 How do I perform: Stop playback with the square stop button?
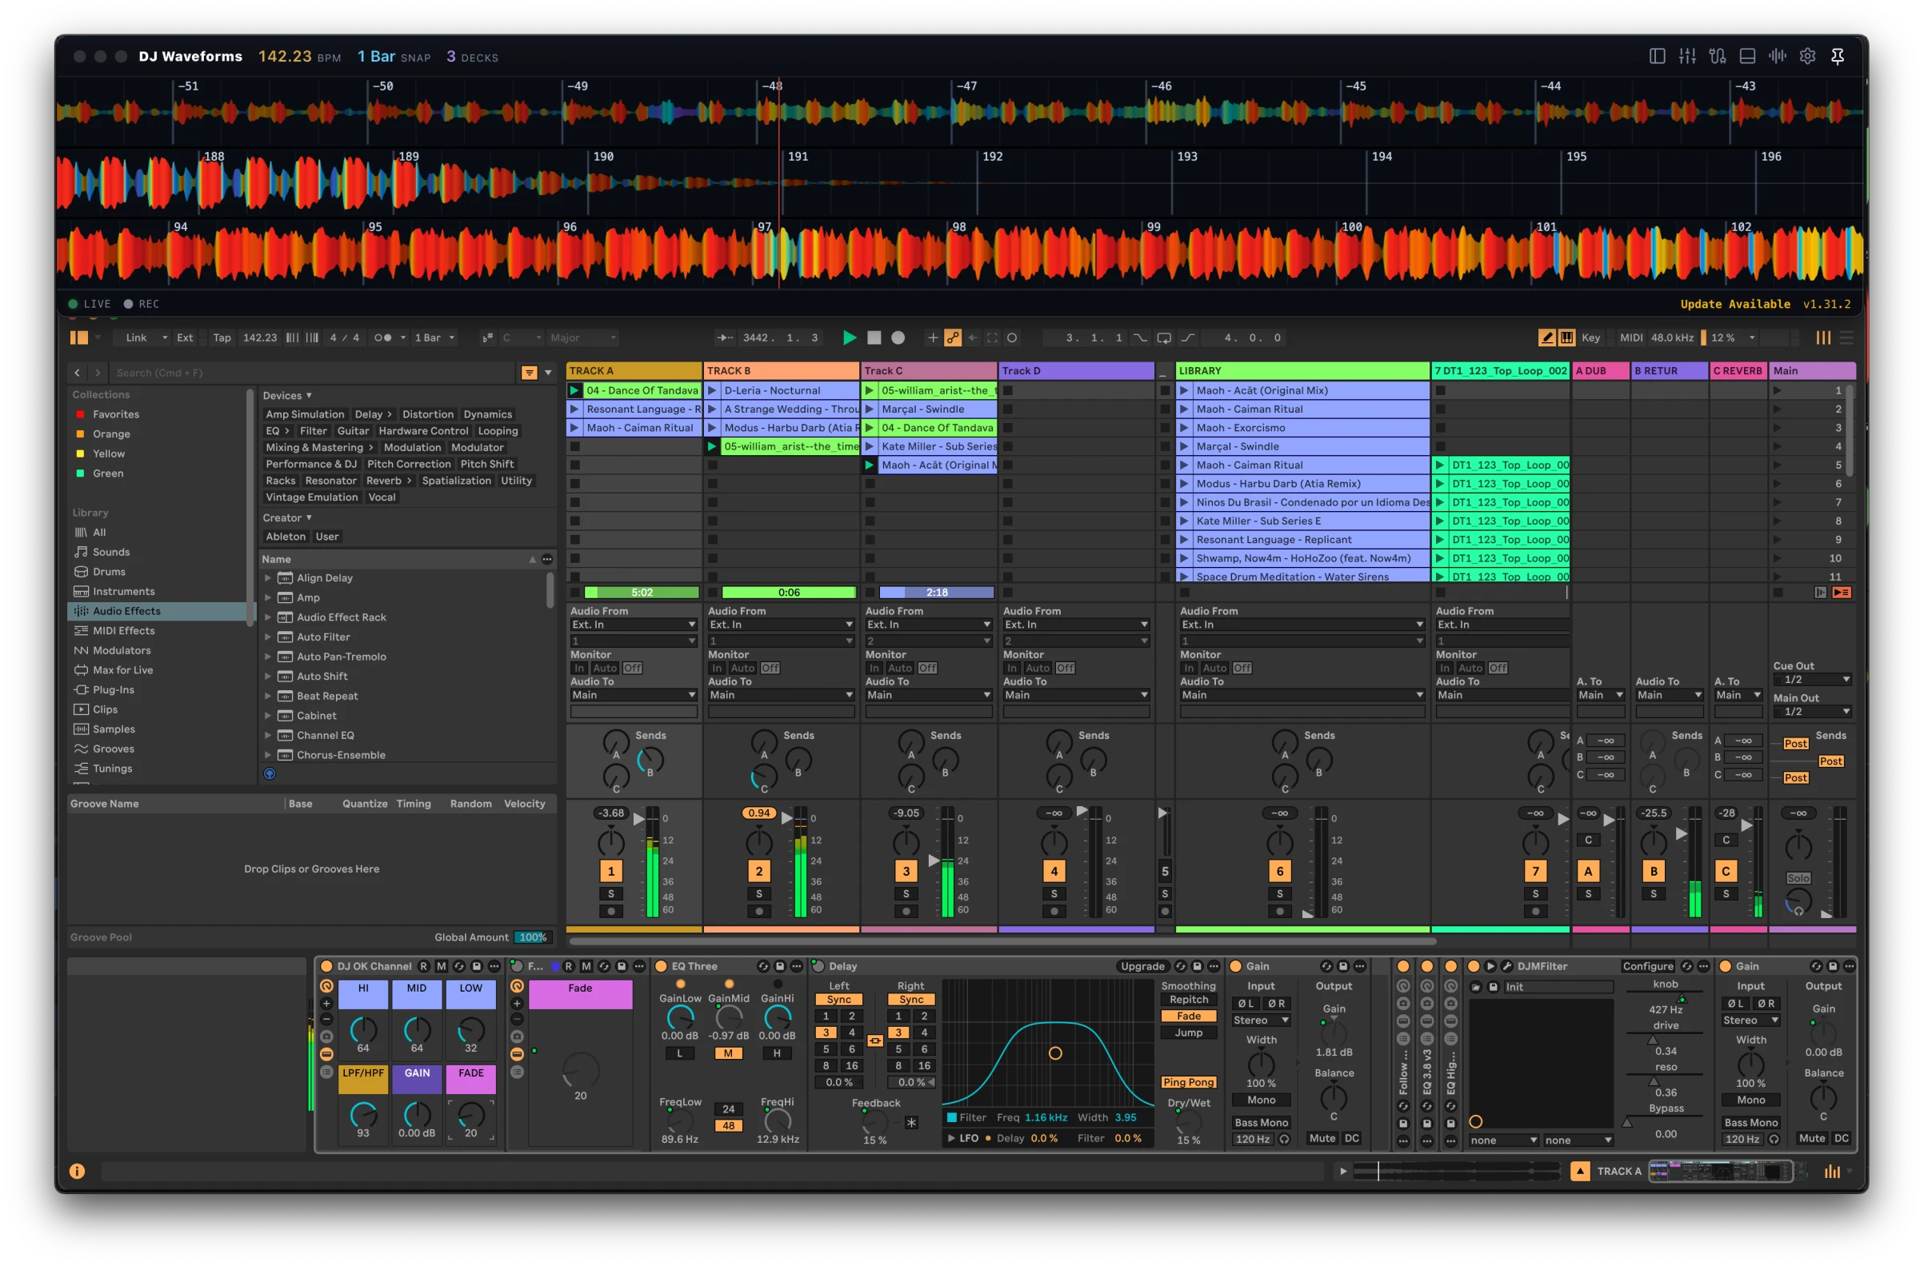(873, 337)
